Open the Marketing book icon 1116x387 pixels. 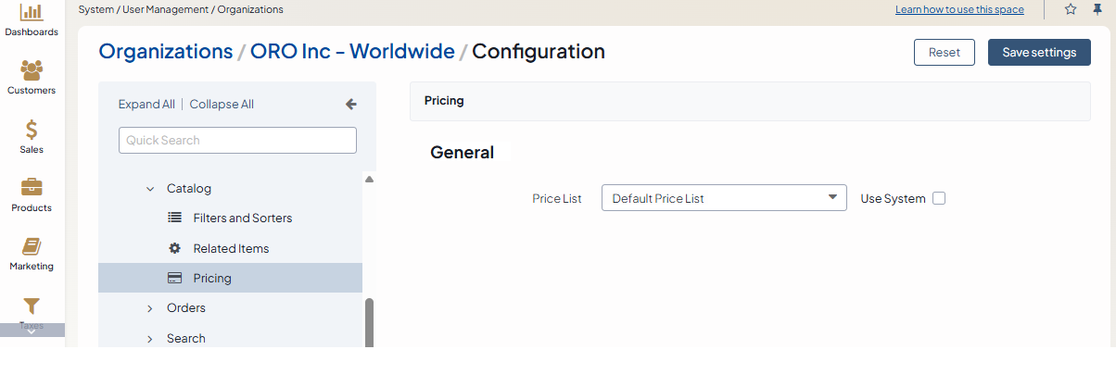32,246
